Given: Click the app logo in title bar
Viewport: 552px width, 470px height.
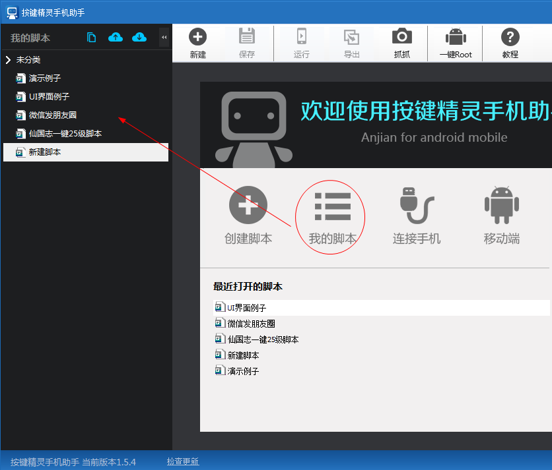Looking at the screenshot, I should pos(12,13).
